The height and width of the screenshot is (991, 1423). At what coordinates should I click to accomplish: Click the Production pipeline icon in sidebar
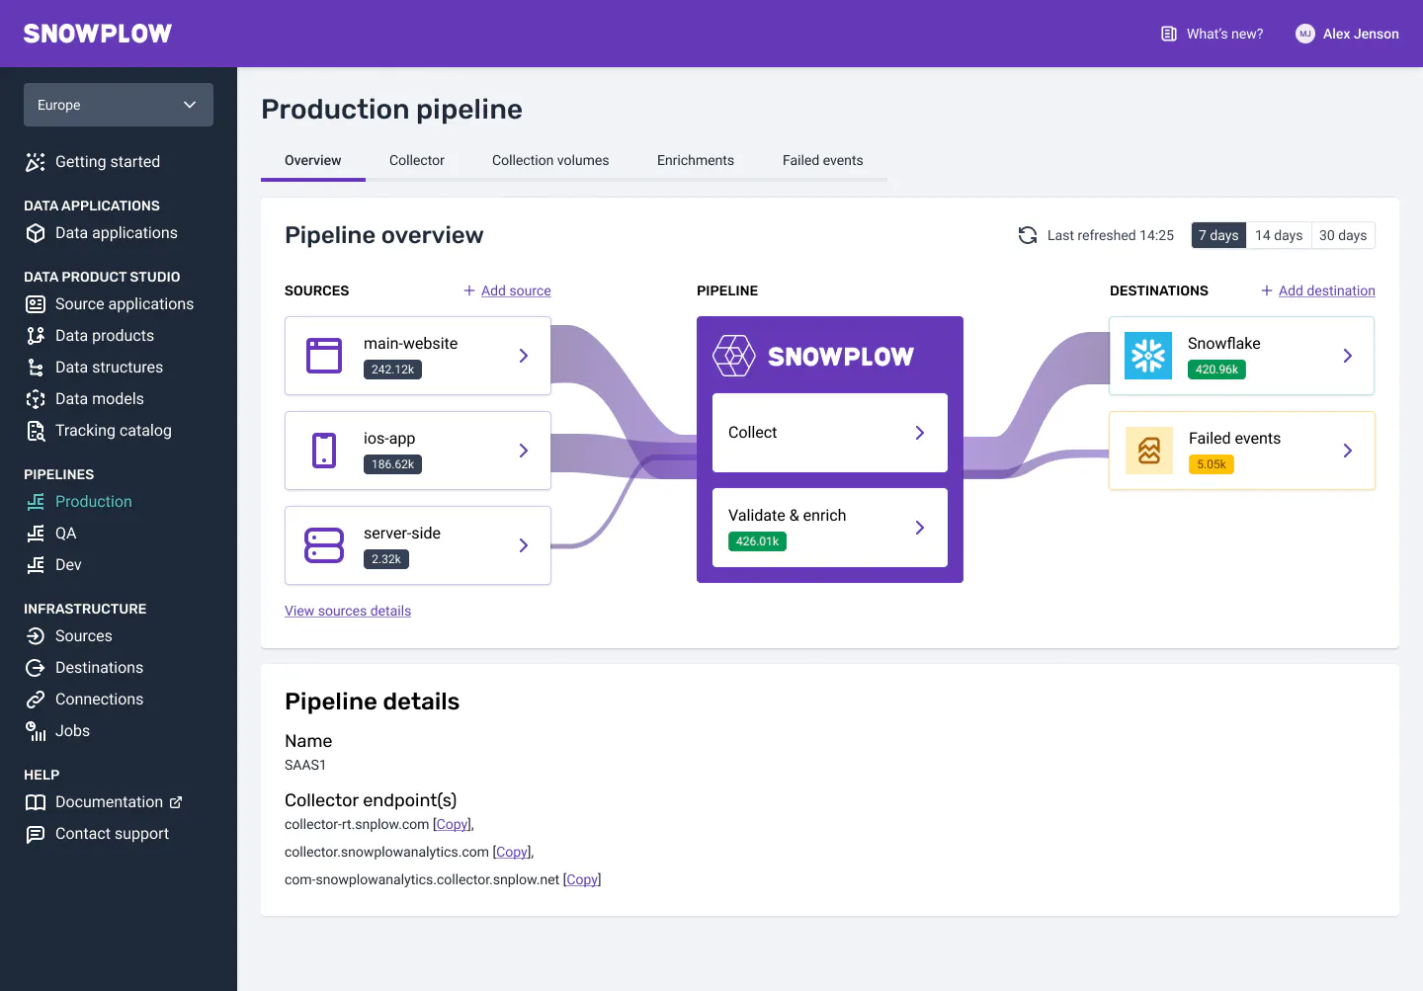[x=36, y=502]
